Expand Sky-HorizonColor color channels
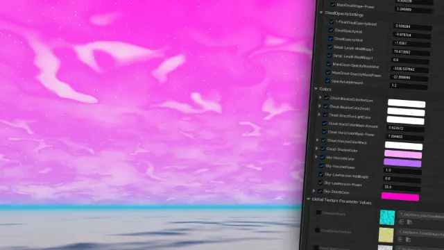444x250 pixels. [316, 157]
